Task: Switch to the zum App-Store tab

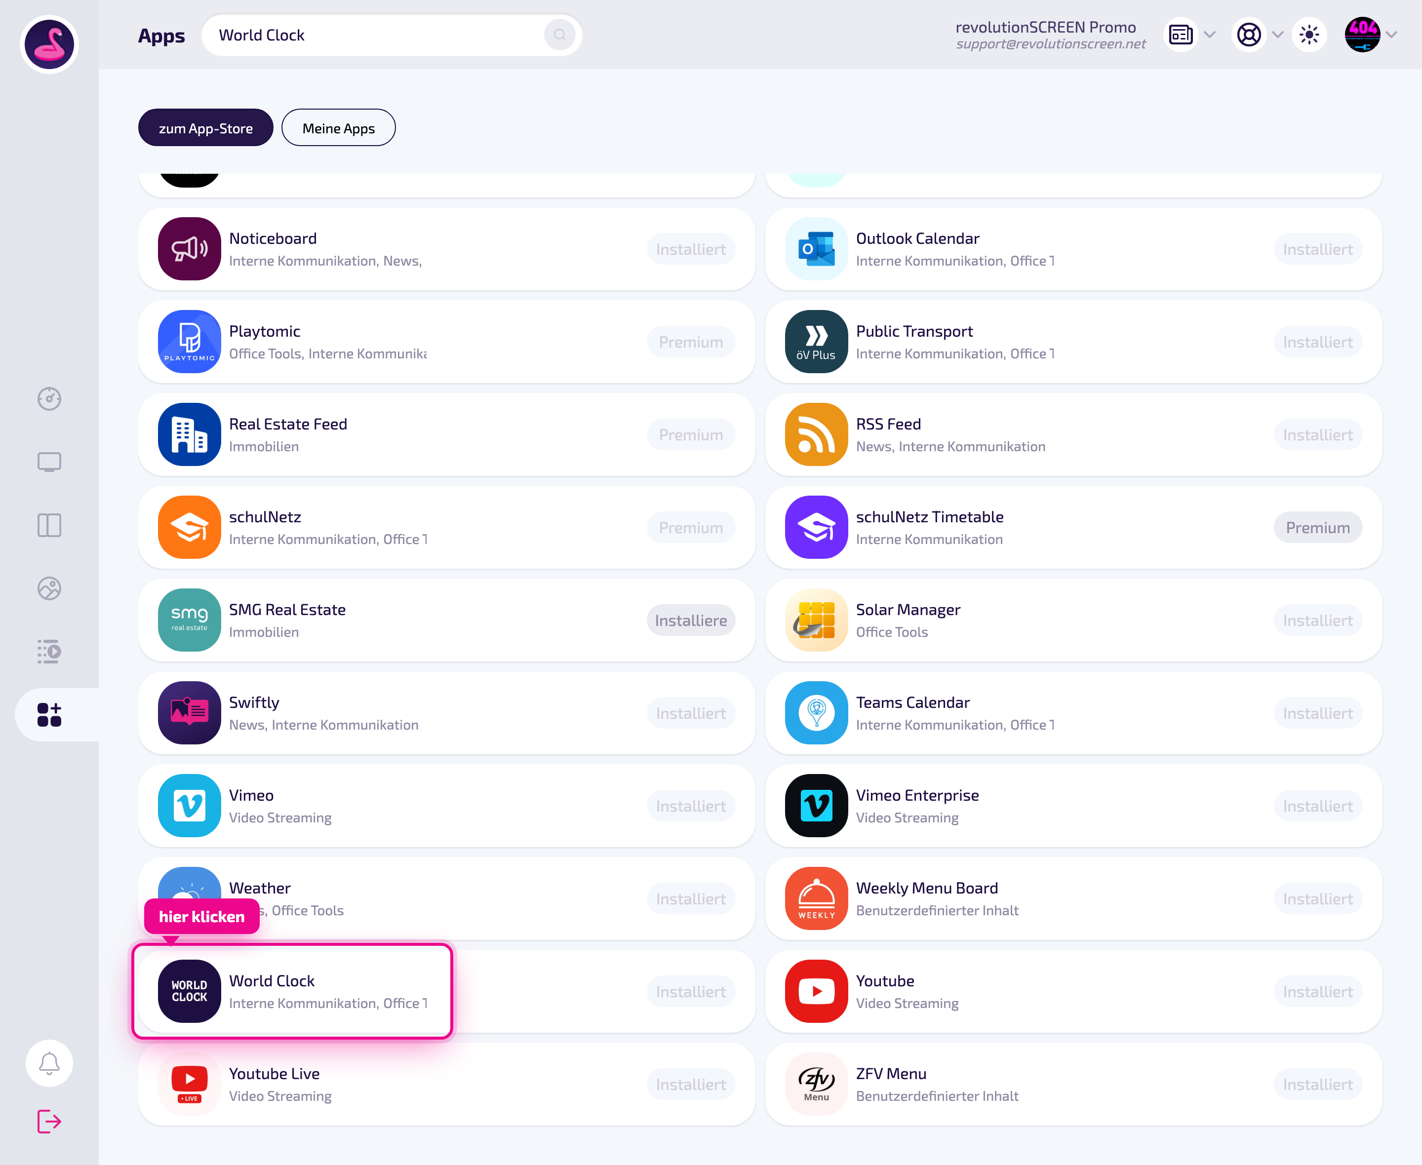Action: pyautogui.click(x=205, y=127)
